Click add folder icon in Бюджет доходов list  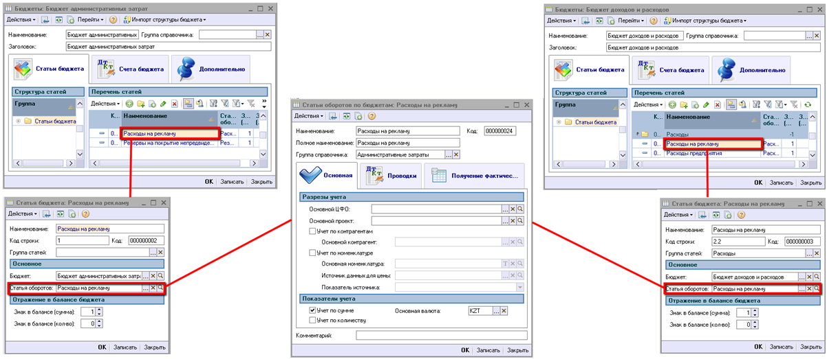tap(685, 104)
